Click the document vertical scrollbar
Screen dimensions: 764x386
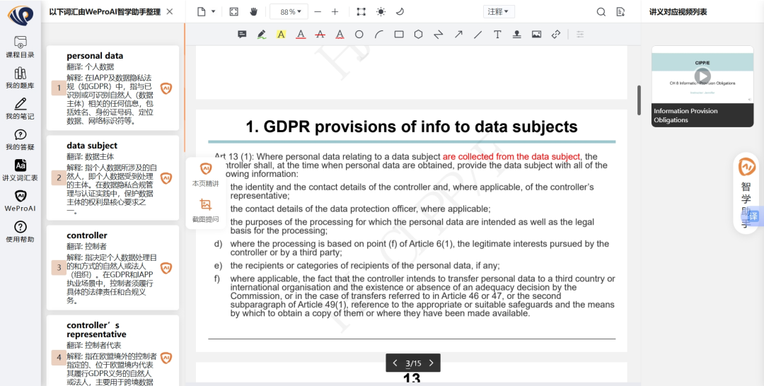(x=639, y=100)
